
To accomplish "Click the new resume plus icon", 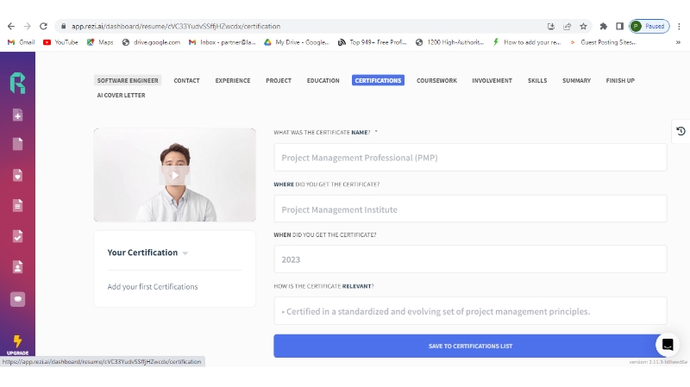I will click(17, 115).
